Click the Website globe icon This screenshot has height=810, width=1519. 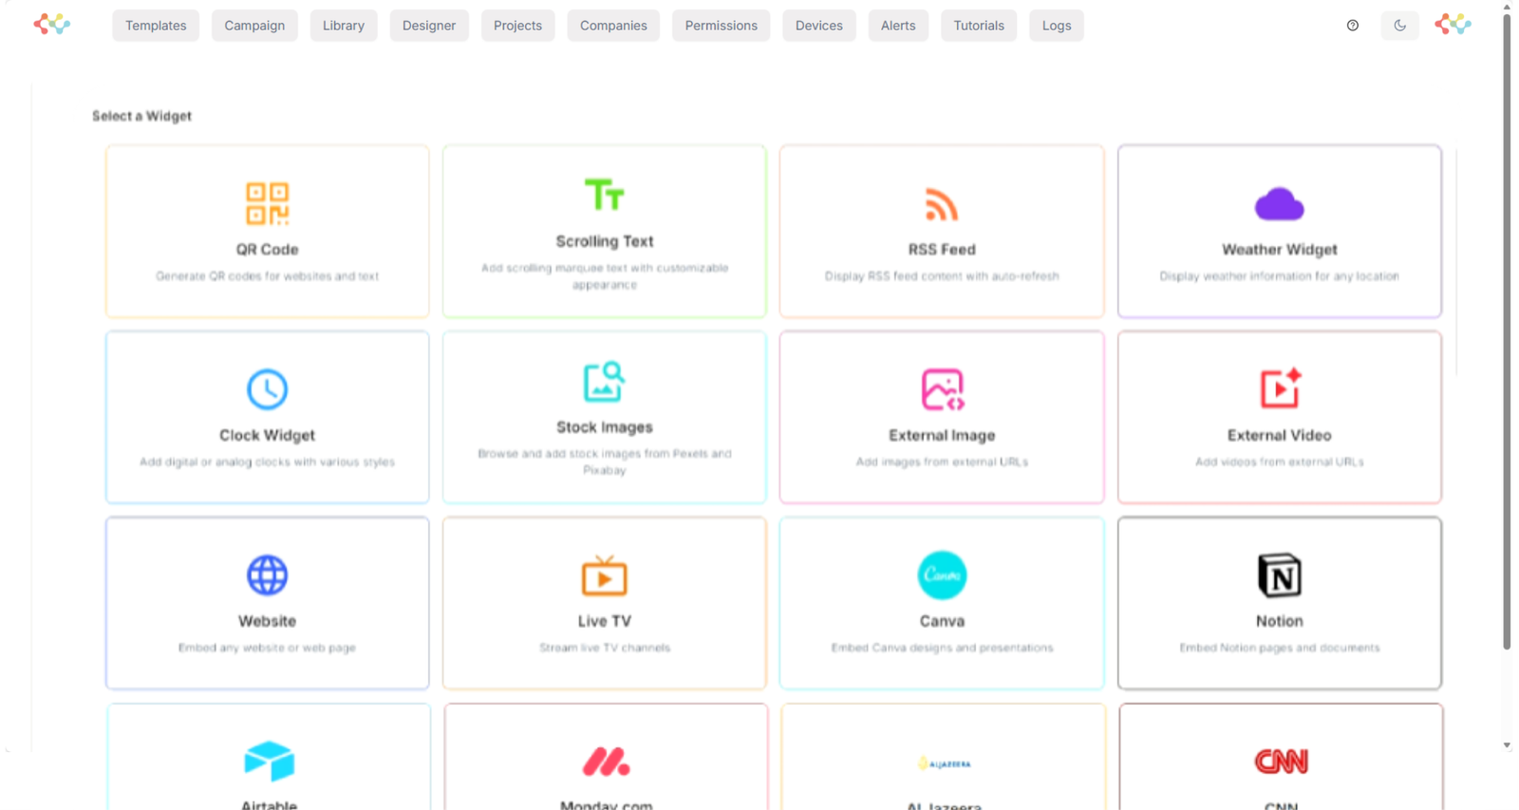click(267, 575)
